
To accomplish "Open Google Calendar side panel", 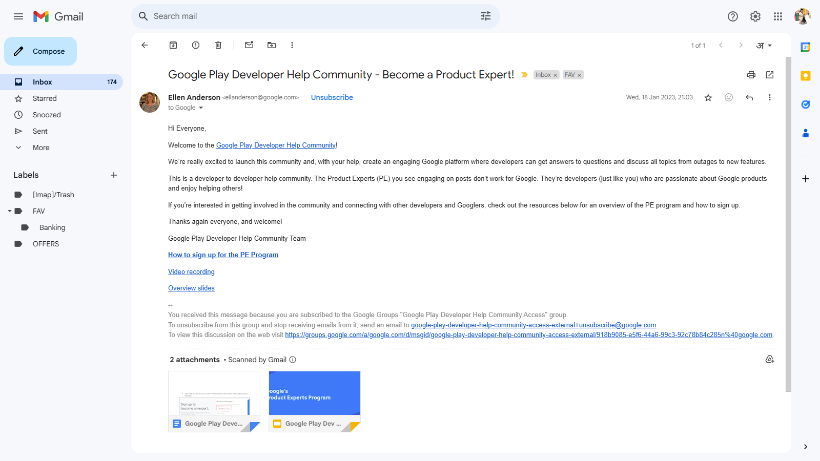I will [x=806, y=47].
